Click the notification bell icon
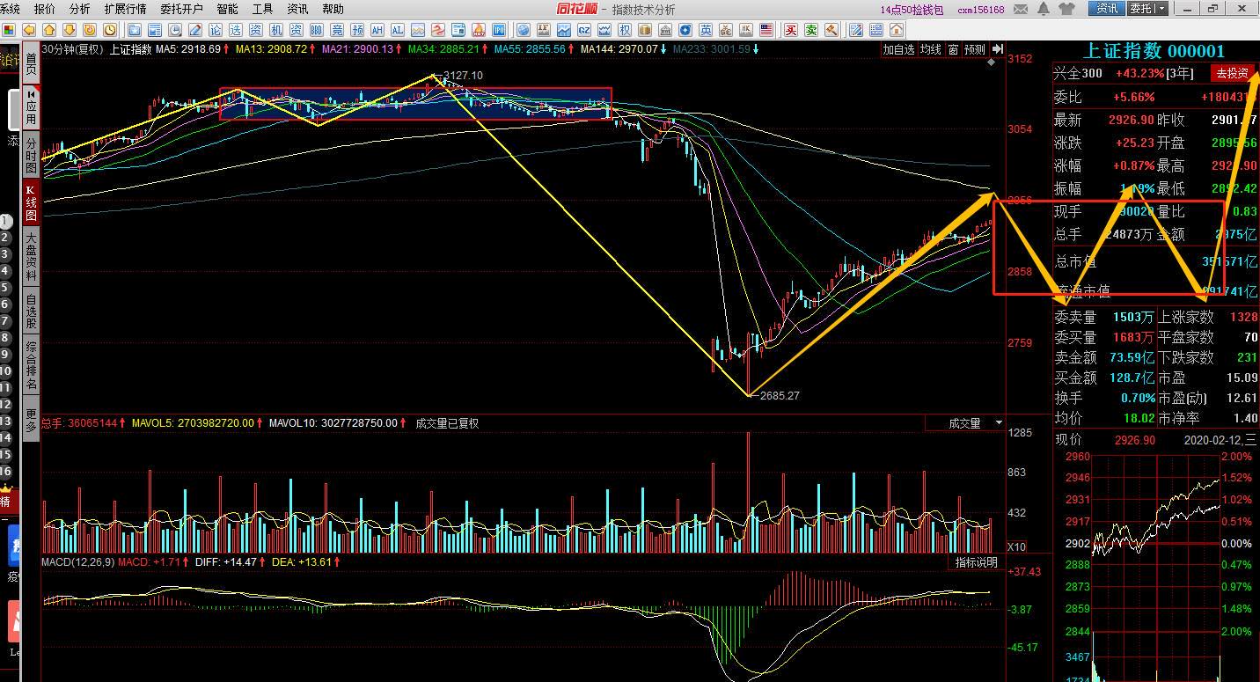1260x682 pixels. point(1044,9)
